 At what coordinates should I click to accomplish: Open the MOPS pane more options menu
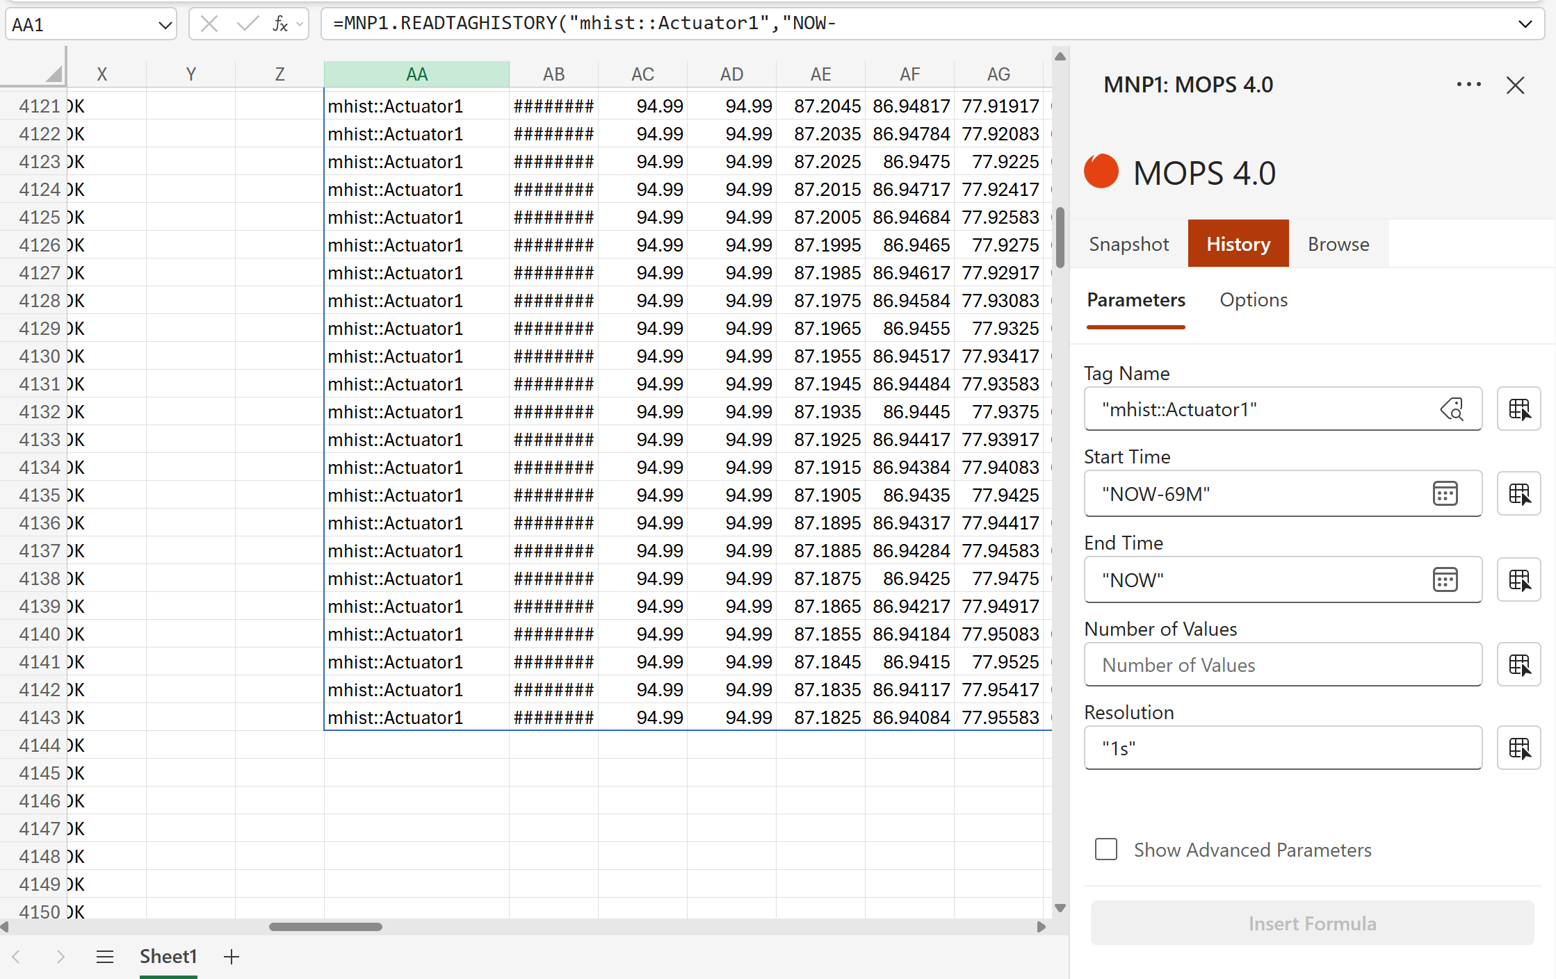(1468, 85)
